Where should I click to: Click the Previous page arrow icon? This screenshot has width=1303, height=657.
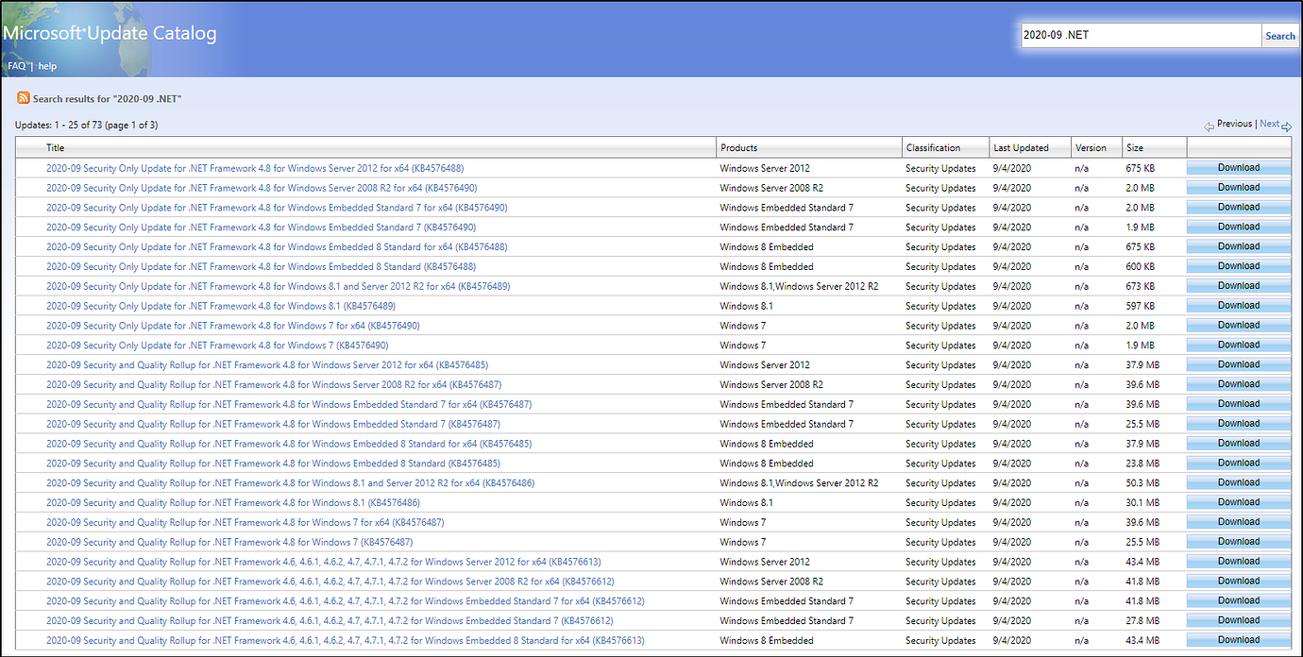[1210, 126]
